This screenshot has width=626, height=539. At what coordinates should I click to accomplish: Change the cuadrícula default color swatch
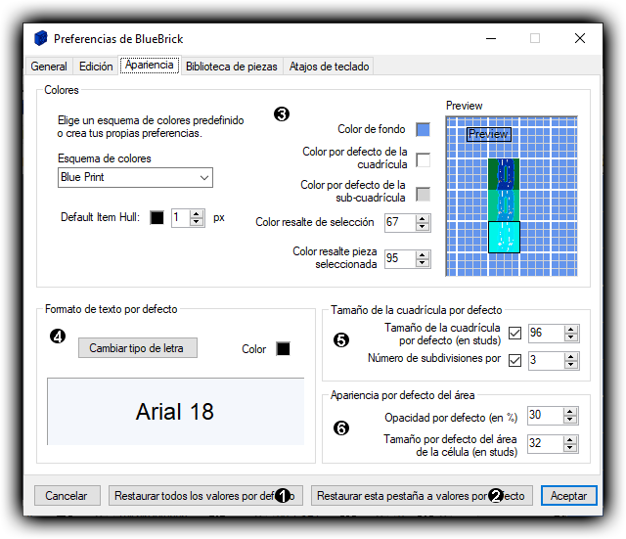pos(423,160)
